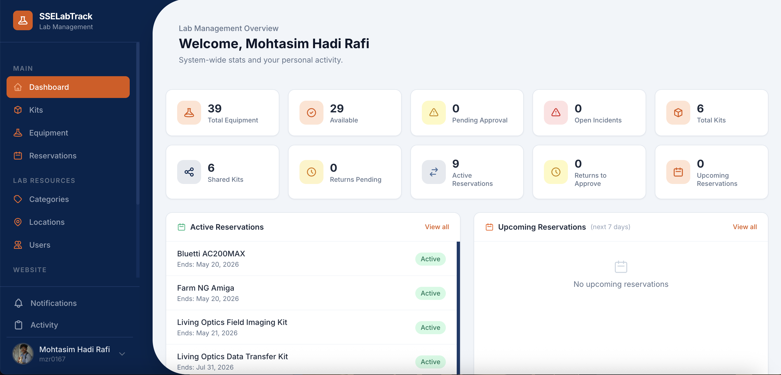Click the Active badge for Living Optics Data Transfer Kit

coord(431,362)
